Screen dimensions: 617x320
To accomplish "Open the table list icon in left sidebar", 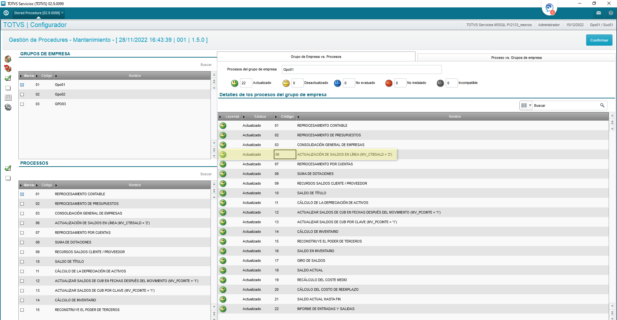I will click(x=8, y=97).
